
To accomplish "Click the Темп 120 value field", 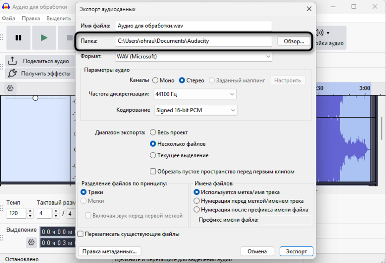I will (x=16, y=213).
